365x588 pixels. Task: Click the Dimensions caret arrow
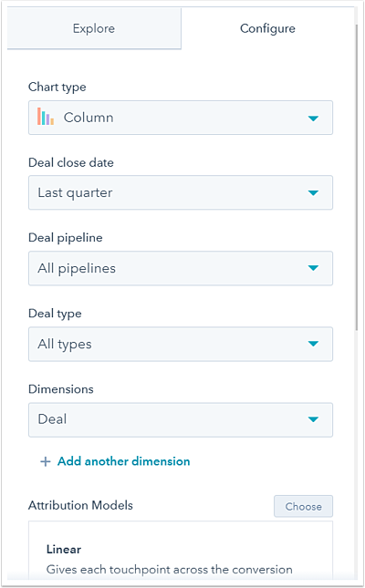(x=313, y=419)
